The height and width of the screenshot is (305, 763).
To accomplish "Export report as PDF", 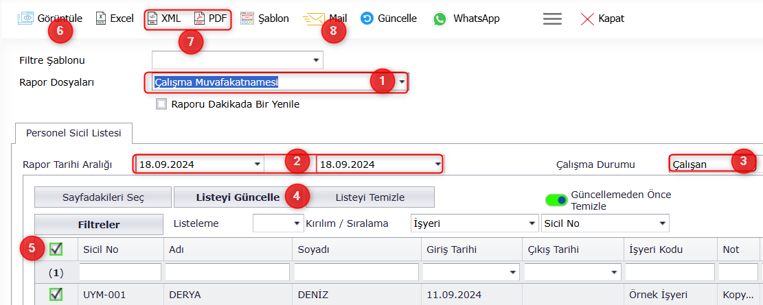I will pyautogui.click(x=200, y=19).
